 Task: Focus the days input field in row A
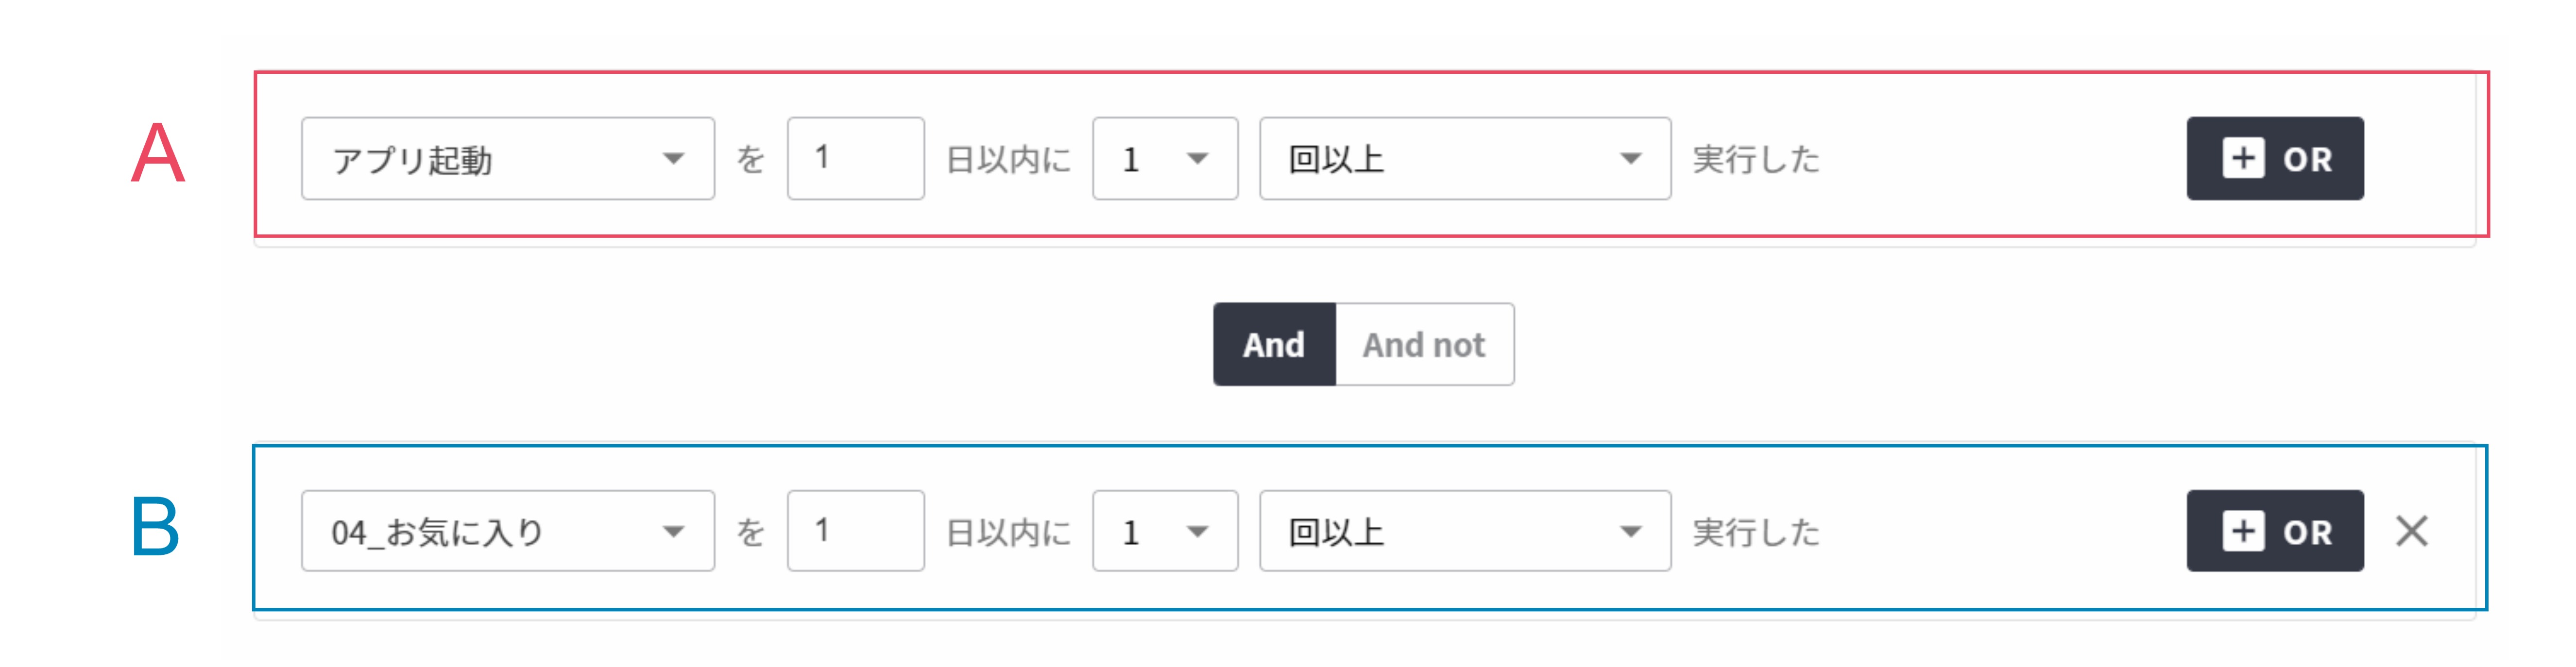(855, 158)
